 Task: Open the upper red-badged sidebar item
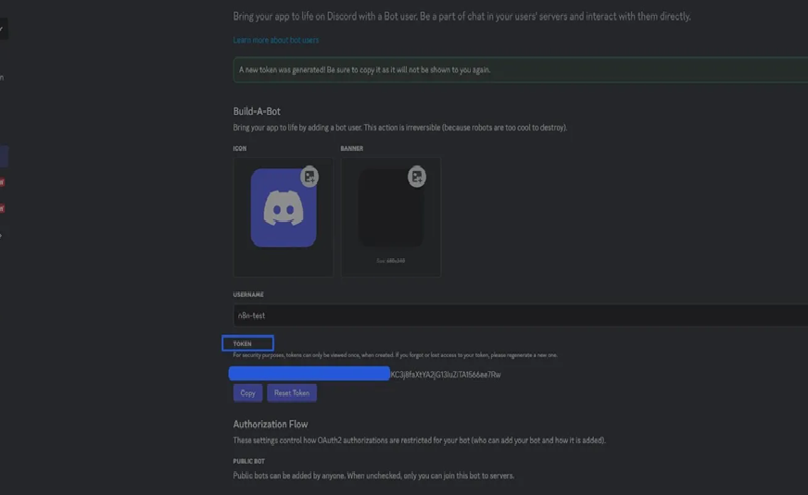[2, 182]
